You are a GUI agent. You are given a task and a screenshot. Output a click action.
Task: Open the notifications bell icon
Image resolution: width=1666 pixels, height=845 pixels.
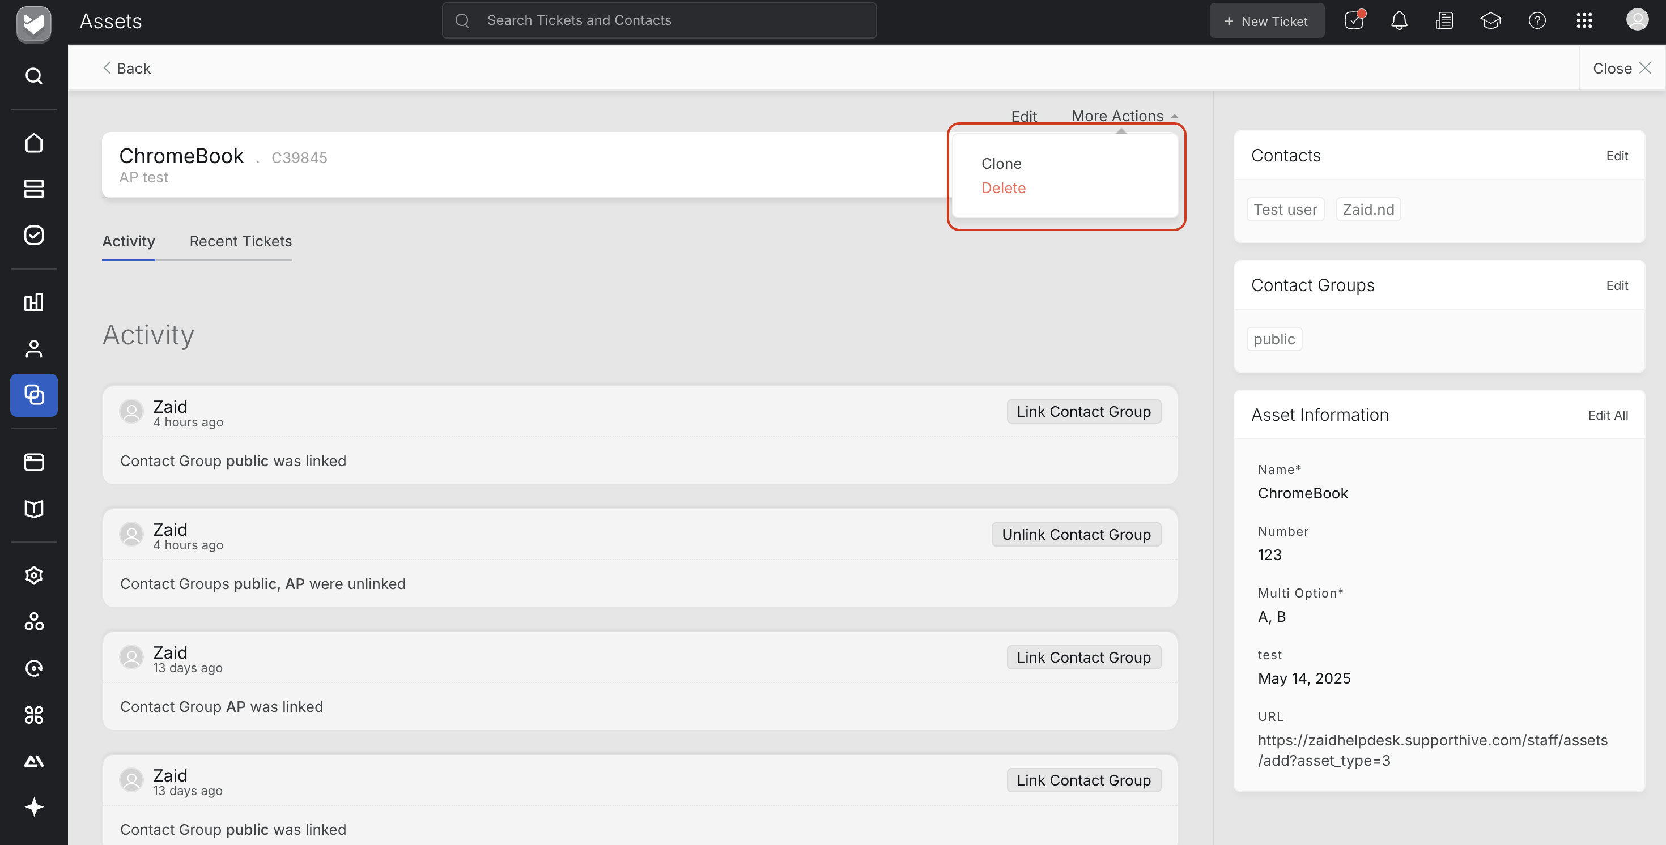point(1399,21)
